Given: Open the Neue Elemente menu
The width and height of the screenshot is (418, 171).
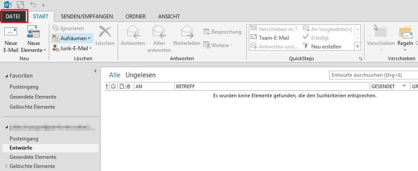Looking at the screenshot, I should (x=33, y=39).
